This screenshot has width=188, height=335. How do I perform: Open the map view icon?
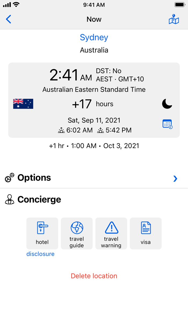(174, 19)
